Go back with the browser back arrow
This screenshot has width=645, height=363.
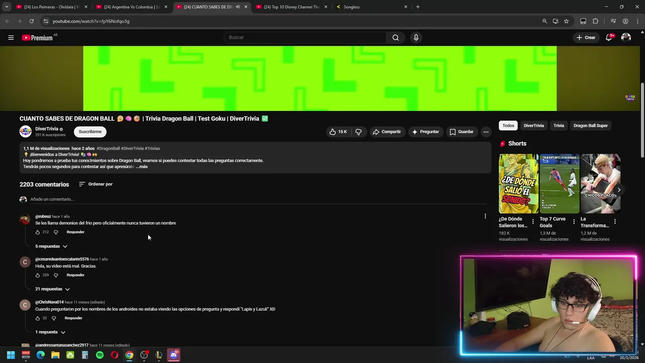7,21
